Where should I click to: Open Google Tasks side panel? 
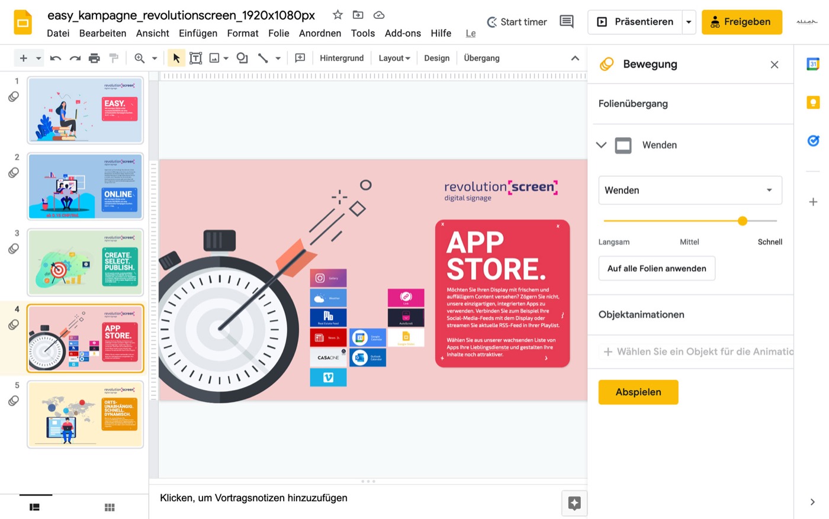813,141
